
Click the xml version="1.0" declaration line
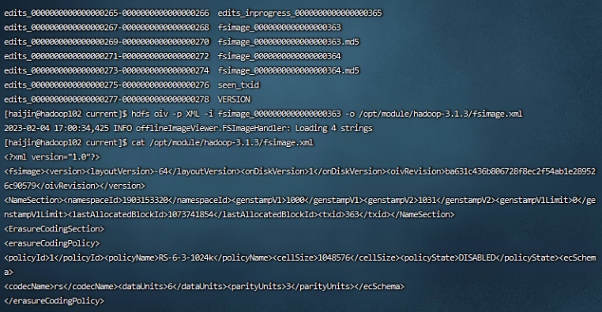click(52, 157)
